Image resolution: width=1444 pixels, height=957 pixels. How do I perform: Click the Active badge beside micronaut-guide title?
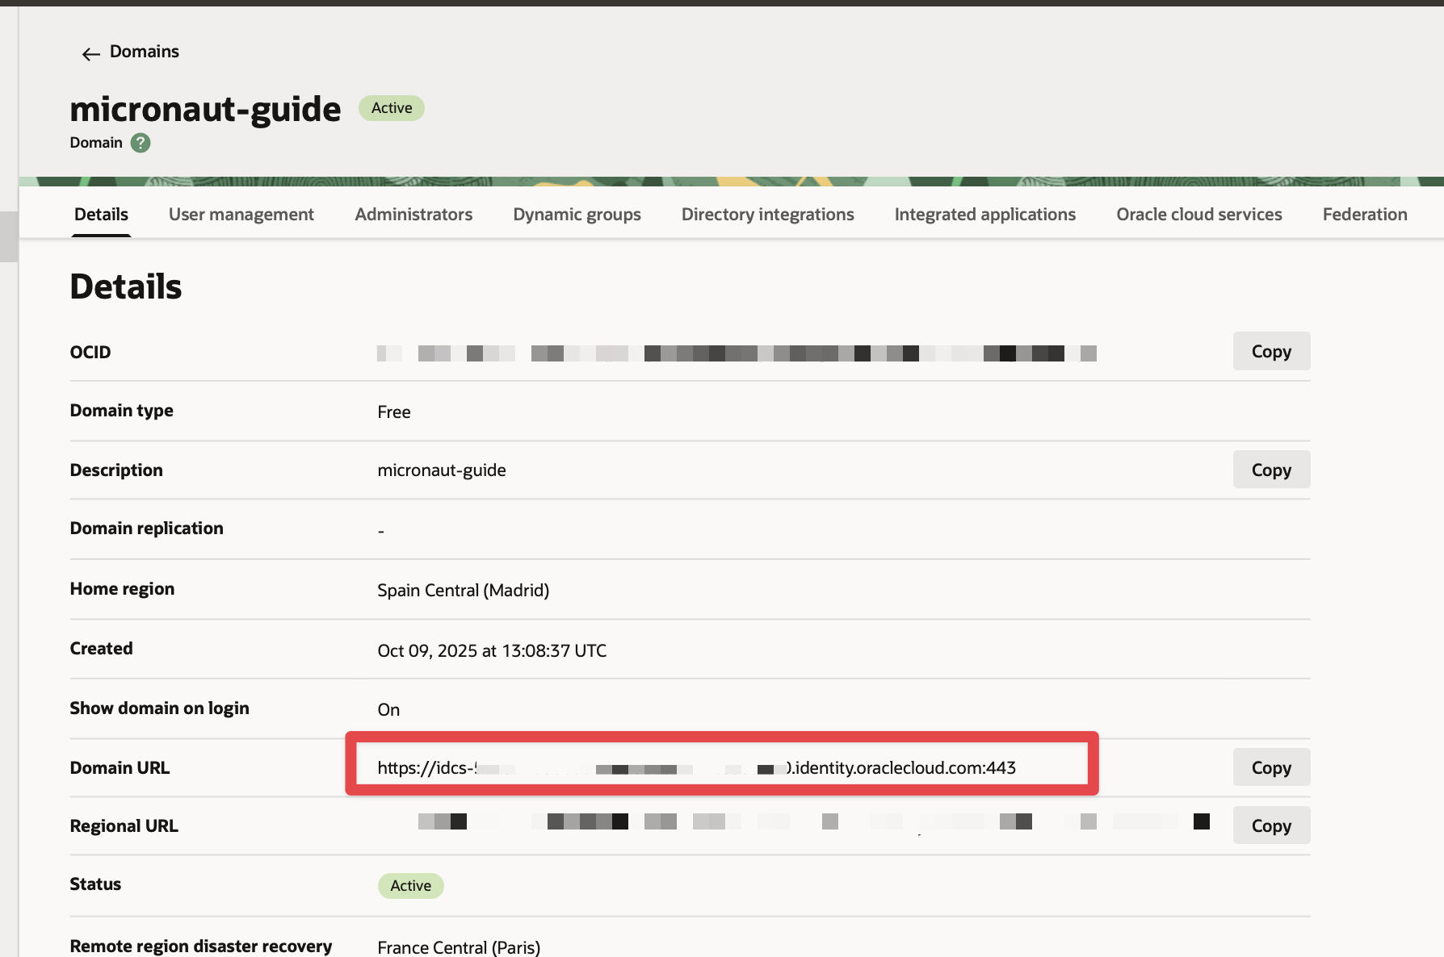[392, 108]
